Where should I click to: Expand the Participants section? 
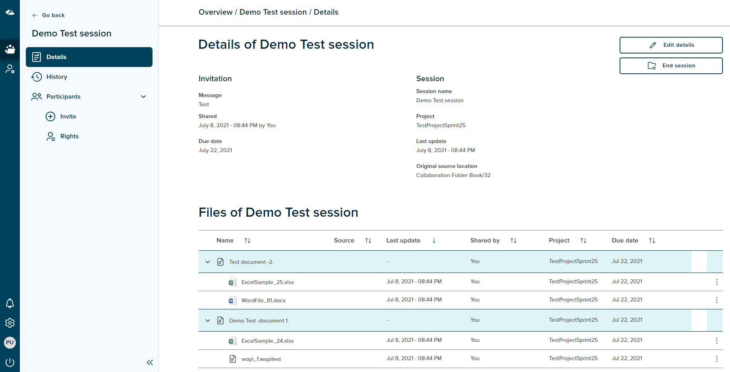(x=143, y=97)
